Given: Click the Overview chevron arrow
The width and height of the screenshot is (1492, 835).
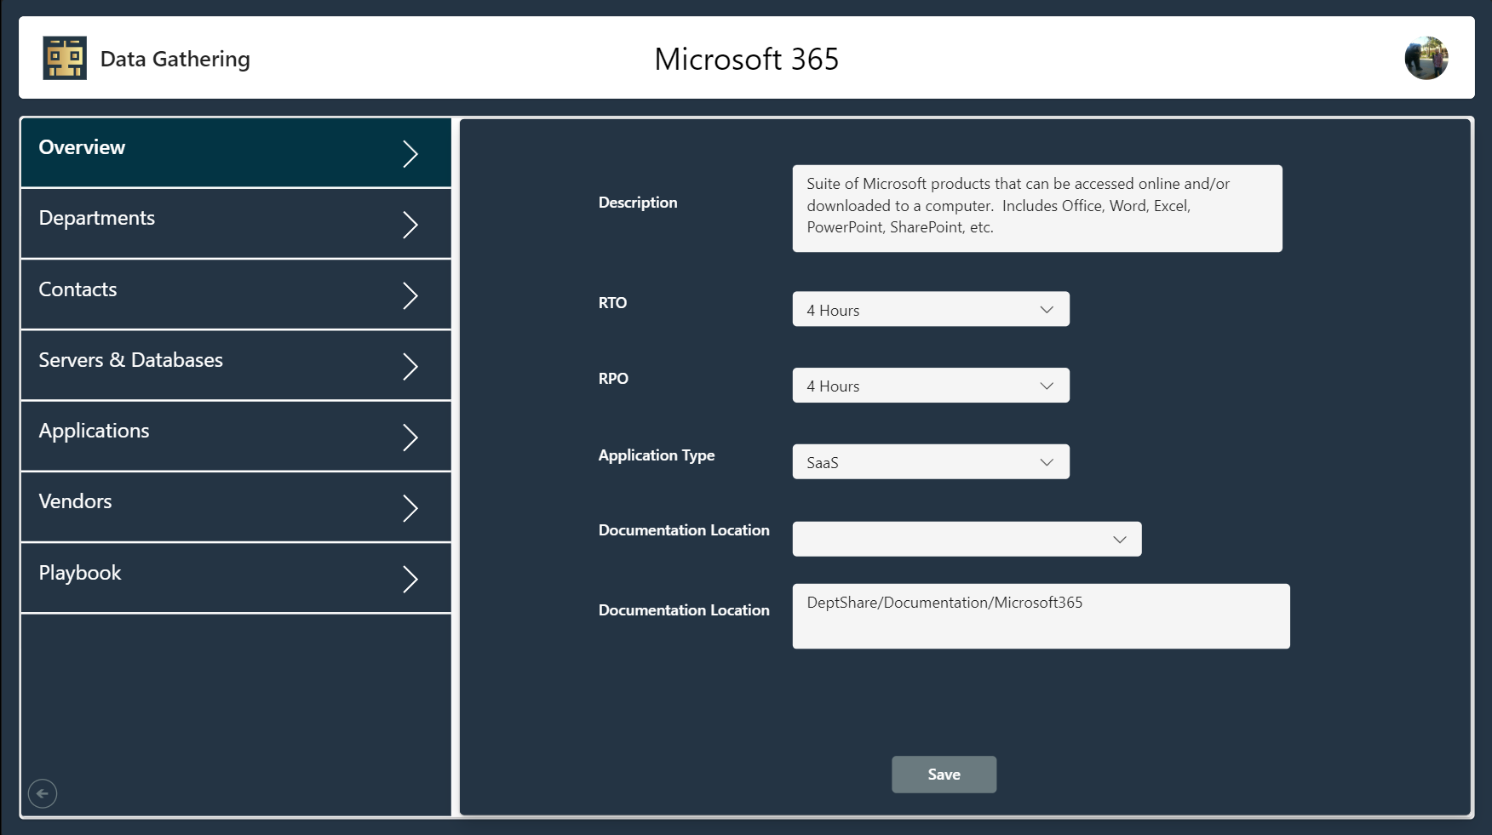Looking at the screenshot, I should click(x=410, y=153).
